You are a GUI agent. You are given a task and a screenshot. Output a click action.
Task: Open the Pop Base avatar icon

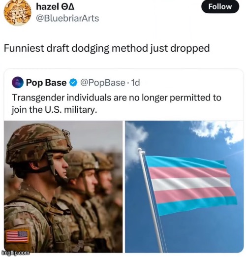17,82
